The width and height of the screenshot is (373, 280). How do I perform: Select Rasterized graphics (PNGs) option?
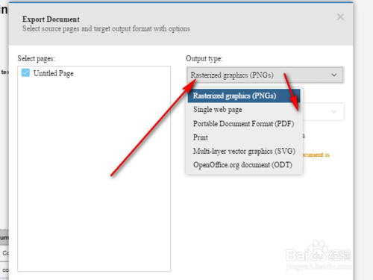tap(244, 96)
